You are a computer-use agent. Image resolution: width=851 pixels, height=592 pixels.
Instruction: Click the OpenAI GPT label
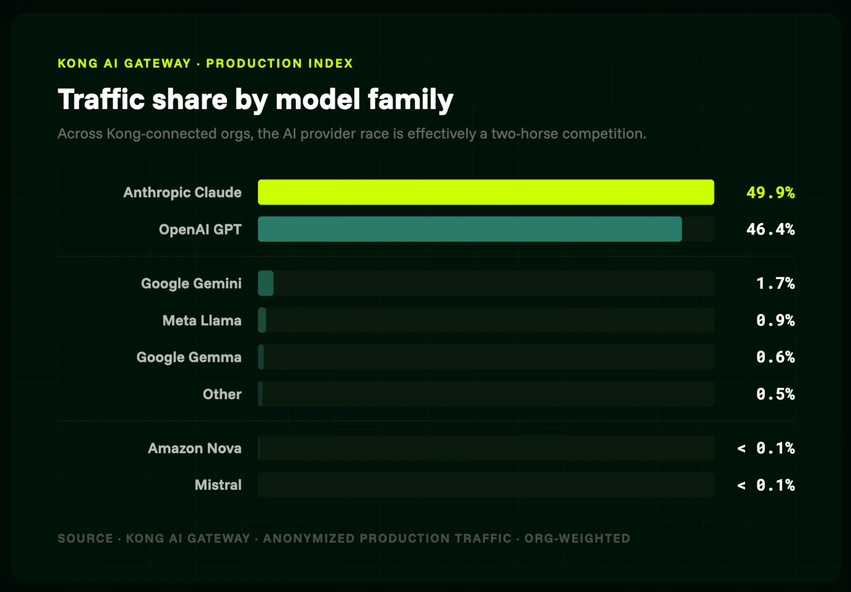[200, 229]
